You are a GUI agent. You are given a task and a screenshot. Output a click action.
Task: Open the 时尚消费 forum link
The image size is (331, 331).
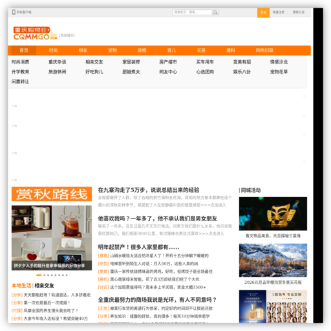coord(20,62)
